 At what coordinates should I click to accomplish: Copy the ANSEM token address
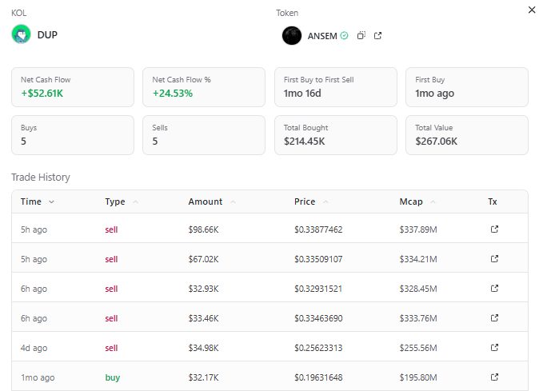click(361, 35)
